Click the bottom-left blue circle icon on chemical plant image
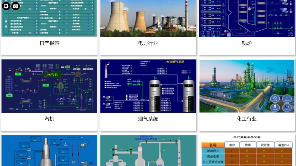This screenshot has width=296, height=166. coord(275,108)
